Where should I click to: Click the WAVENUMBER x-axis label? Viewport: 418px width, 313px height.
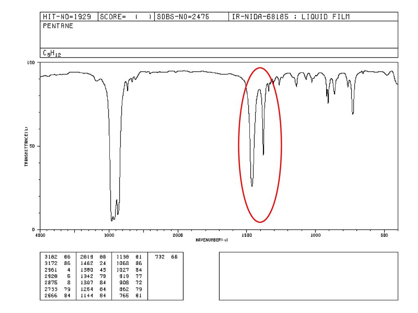tap(212, 240)
